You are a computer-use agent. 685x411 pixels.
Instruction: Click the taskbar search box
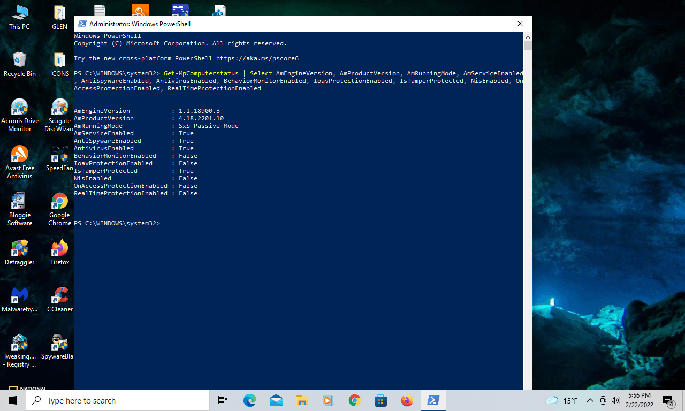tap(118, 400)
